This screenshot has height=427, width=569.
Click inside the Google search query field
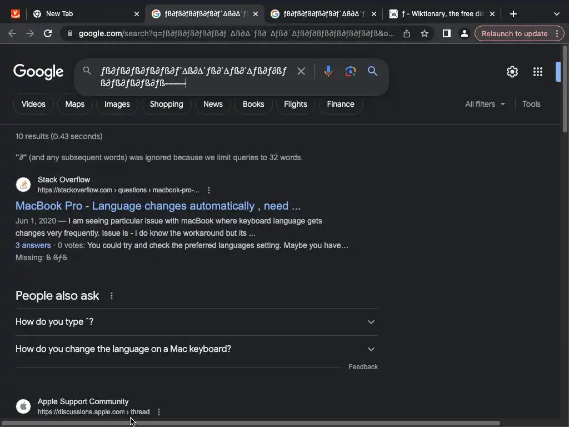[194, 77]
